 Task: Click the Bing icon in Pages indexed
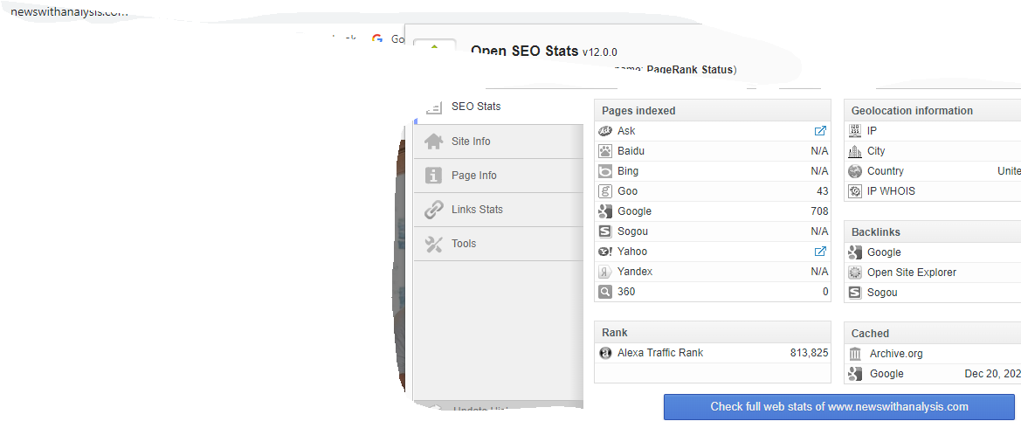pos(605,171)
